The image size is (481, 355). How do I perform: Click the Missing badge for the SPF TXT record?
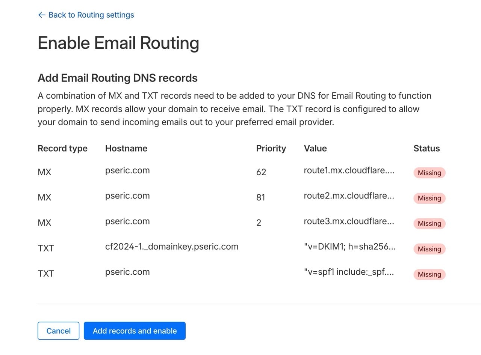[x=429, y=274]
